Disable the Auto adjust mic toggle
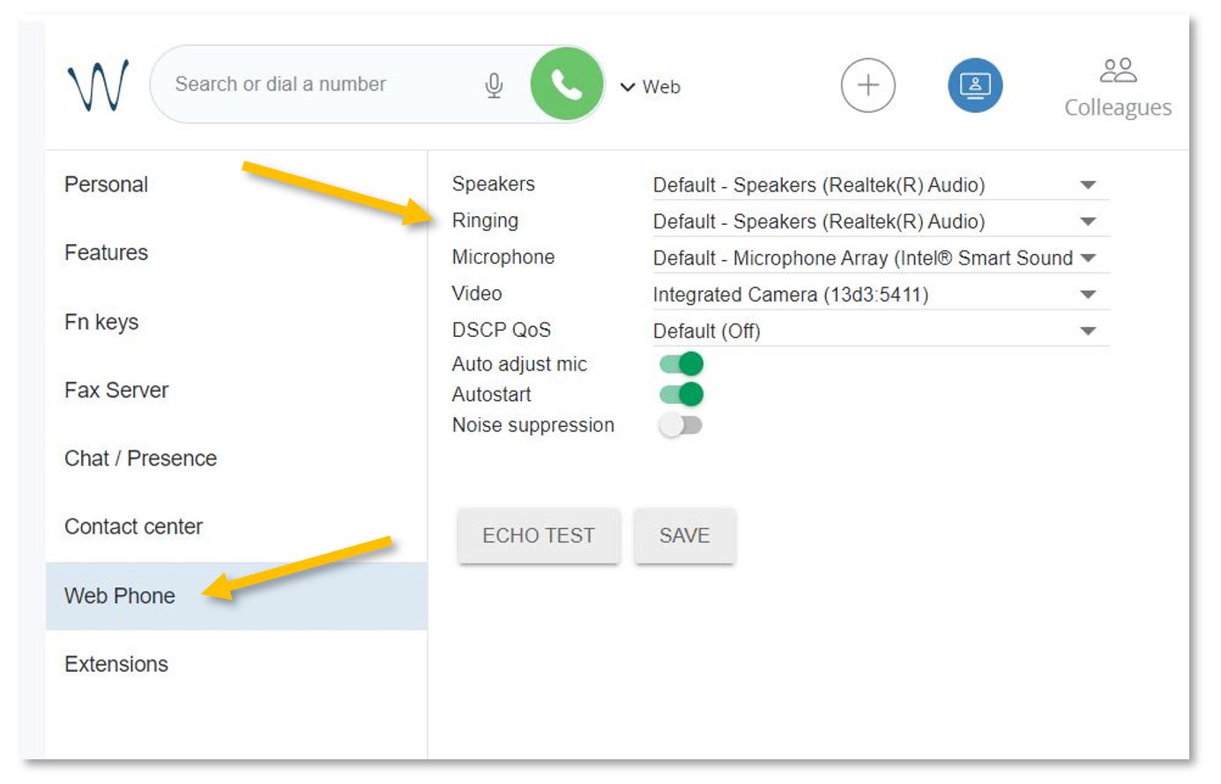 click(681, 363)
